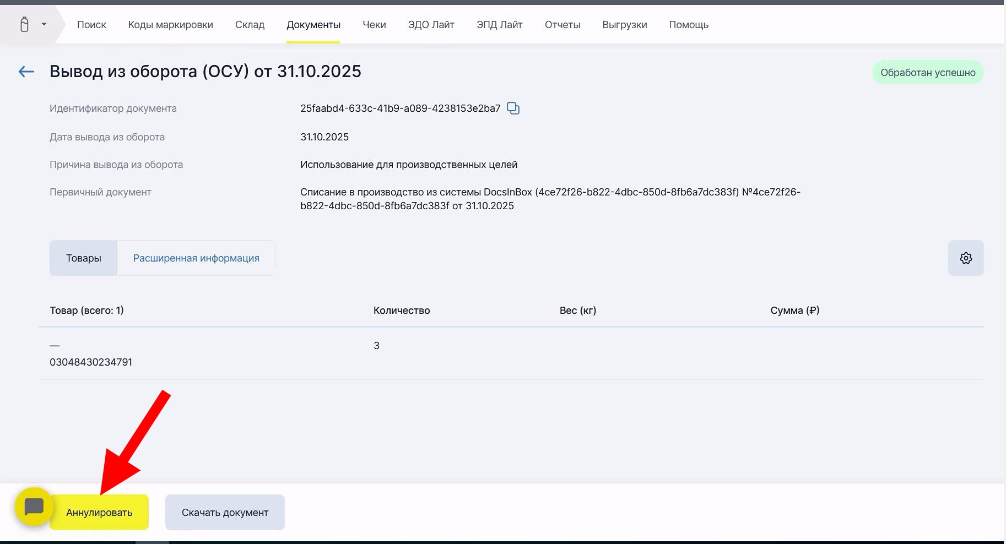This screenshot has width=1006, height=544.
Task: Open the Помощь menu
Action: click(688, 25)
